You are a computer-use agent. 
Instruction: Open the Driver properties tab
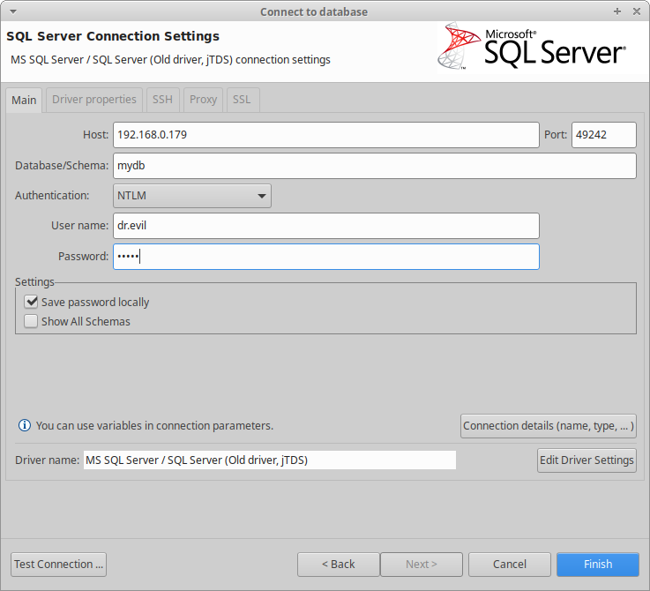(x=94, y=100)
